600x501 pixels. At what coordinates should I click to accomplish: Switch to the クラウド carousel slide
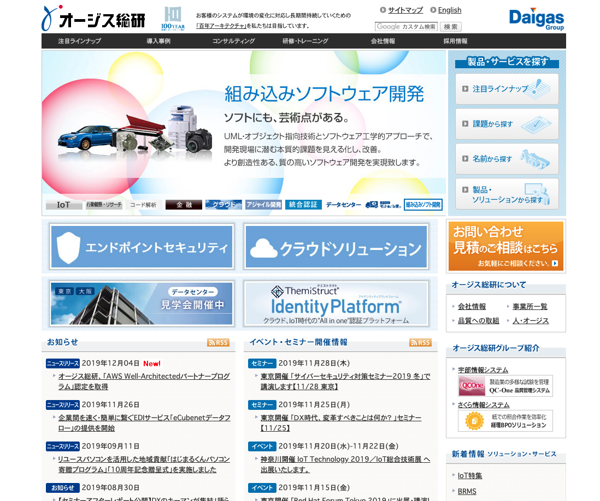[223, 205]
